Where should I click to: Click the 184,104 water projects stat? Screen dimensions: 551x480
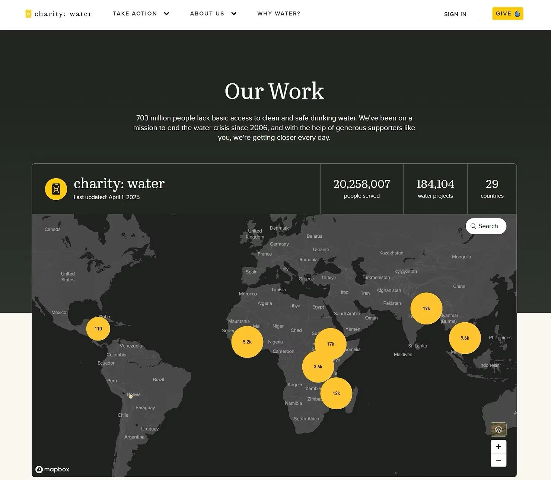435,189
